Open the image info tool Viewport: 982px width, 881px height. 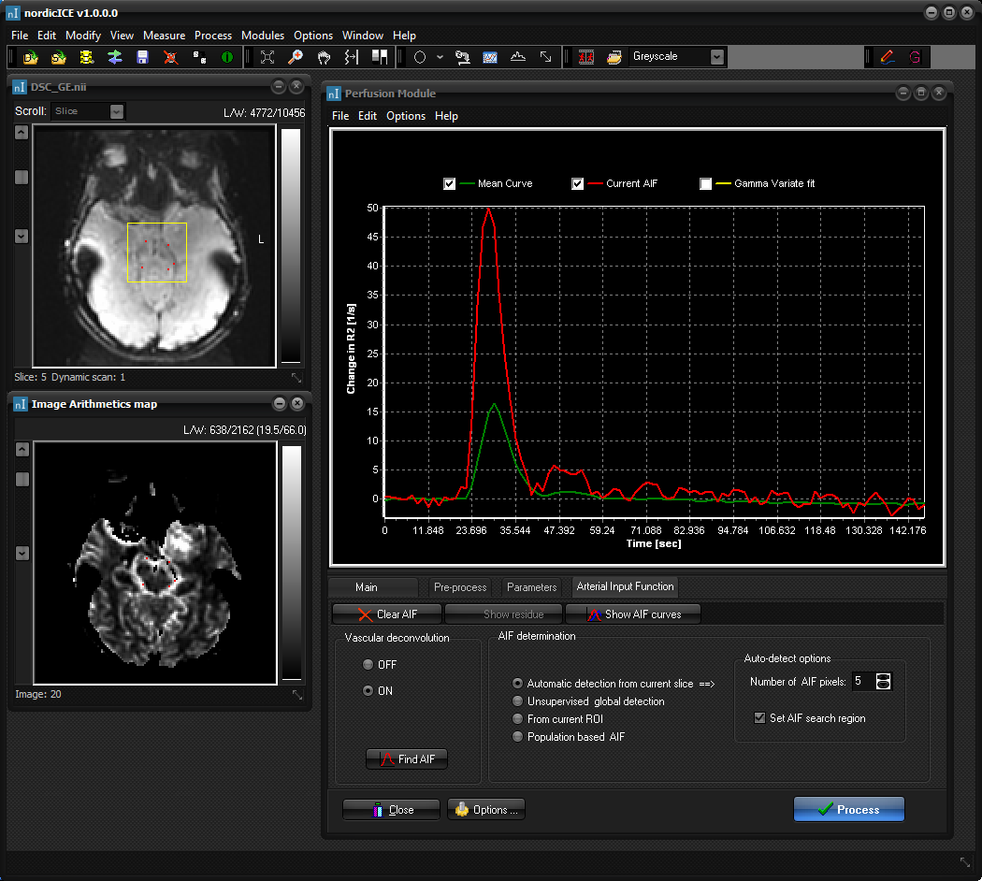(226, 57)
